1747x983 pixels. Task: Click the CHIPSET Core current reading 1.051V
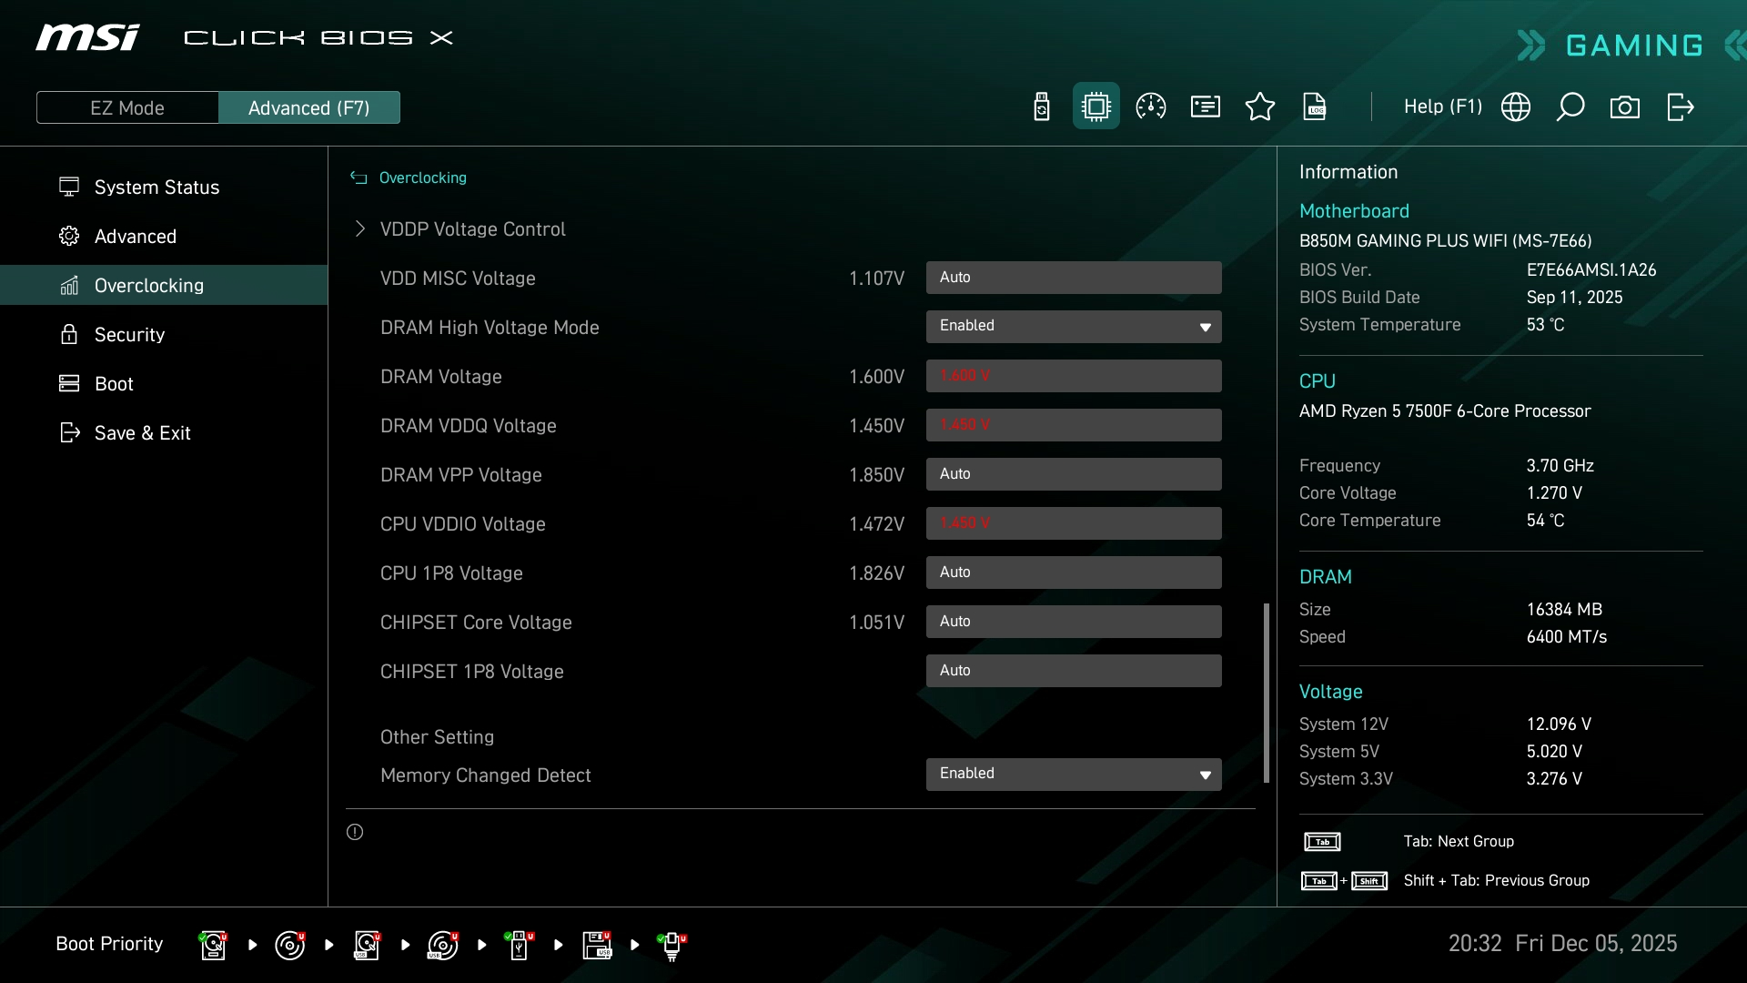pos(876,623)
